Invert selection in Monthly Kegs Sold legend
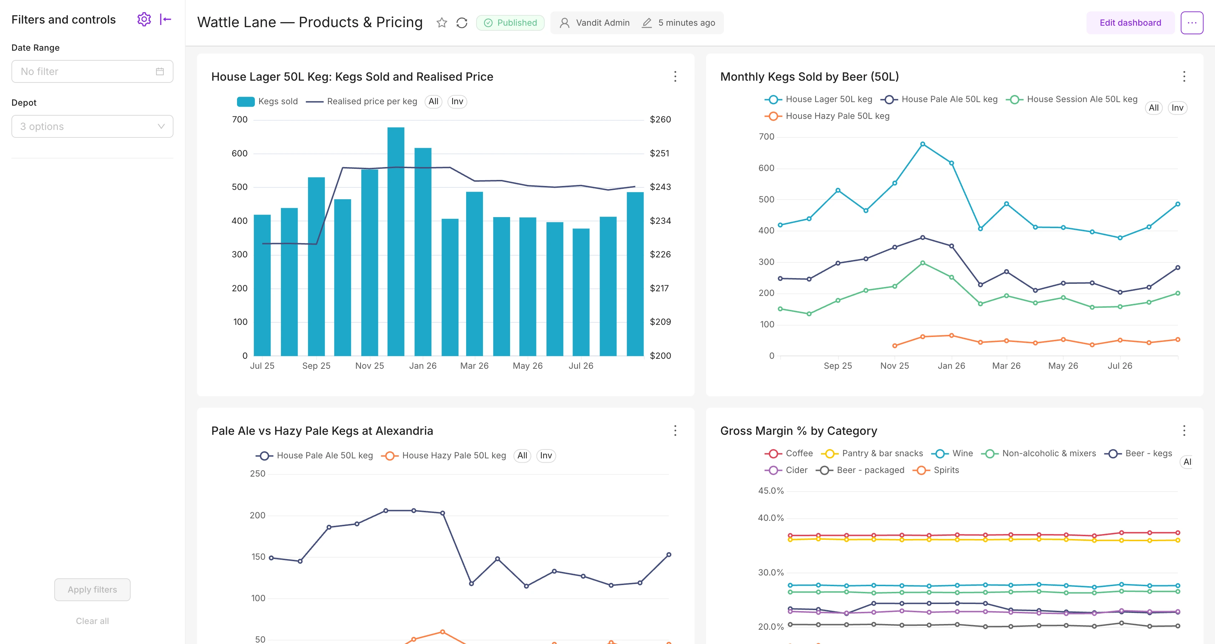Image resolution: width=1215 pixels, height=644 pixels. 1177,108
